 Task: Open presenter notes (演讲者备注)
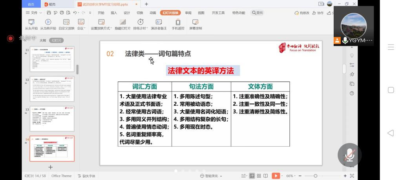[159, 24]
